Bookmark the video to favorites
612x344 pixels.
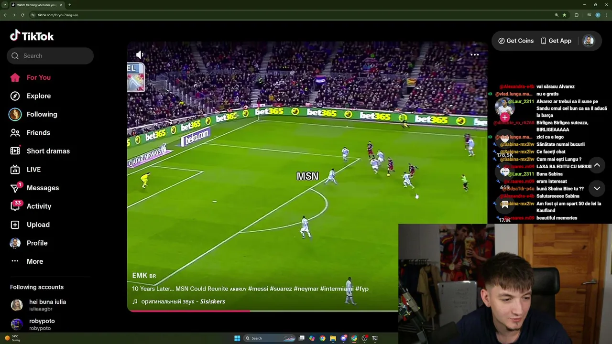pos(505,204)
